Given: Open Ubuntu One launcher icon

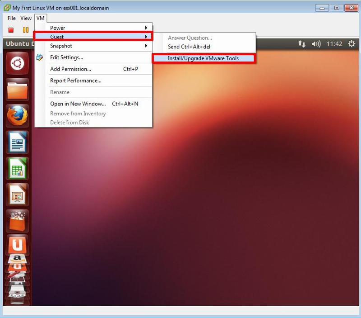Looking at the screenshot, I should pos(17,245).
